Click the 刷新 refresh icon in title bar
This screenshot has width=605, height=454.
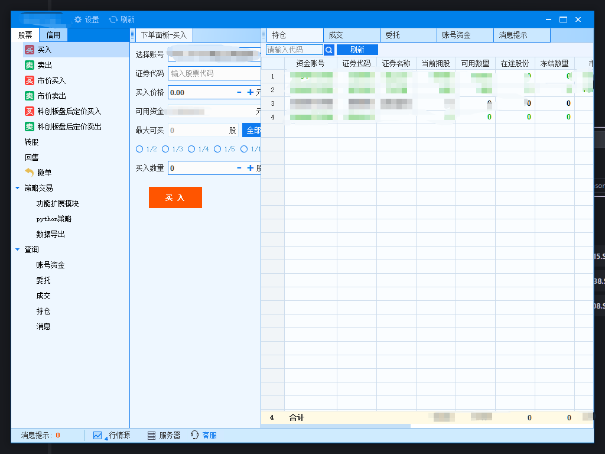(x=113, y=20)
